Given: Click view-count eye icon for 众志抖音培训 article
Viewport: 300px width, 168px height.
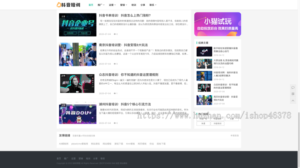Looking at the screenshot, I should click(115, 93).
